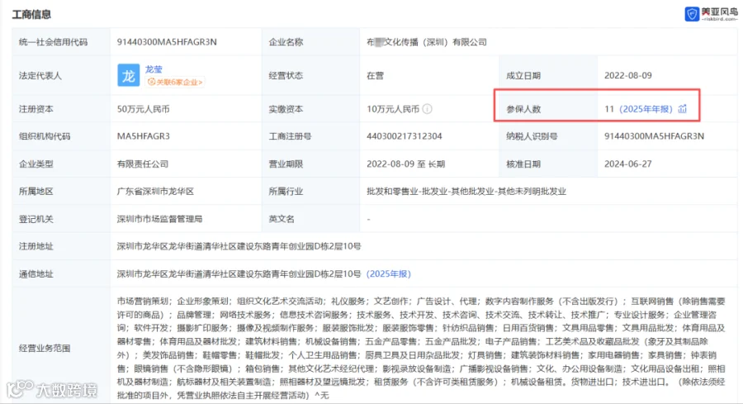The height and width of the screenshot is (404, 743).
Task: Select approval date 2024-06-27
Action: (628, 164)
